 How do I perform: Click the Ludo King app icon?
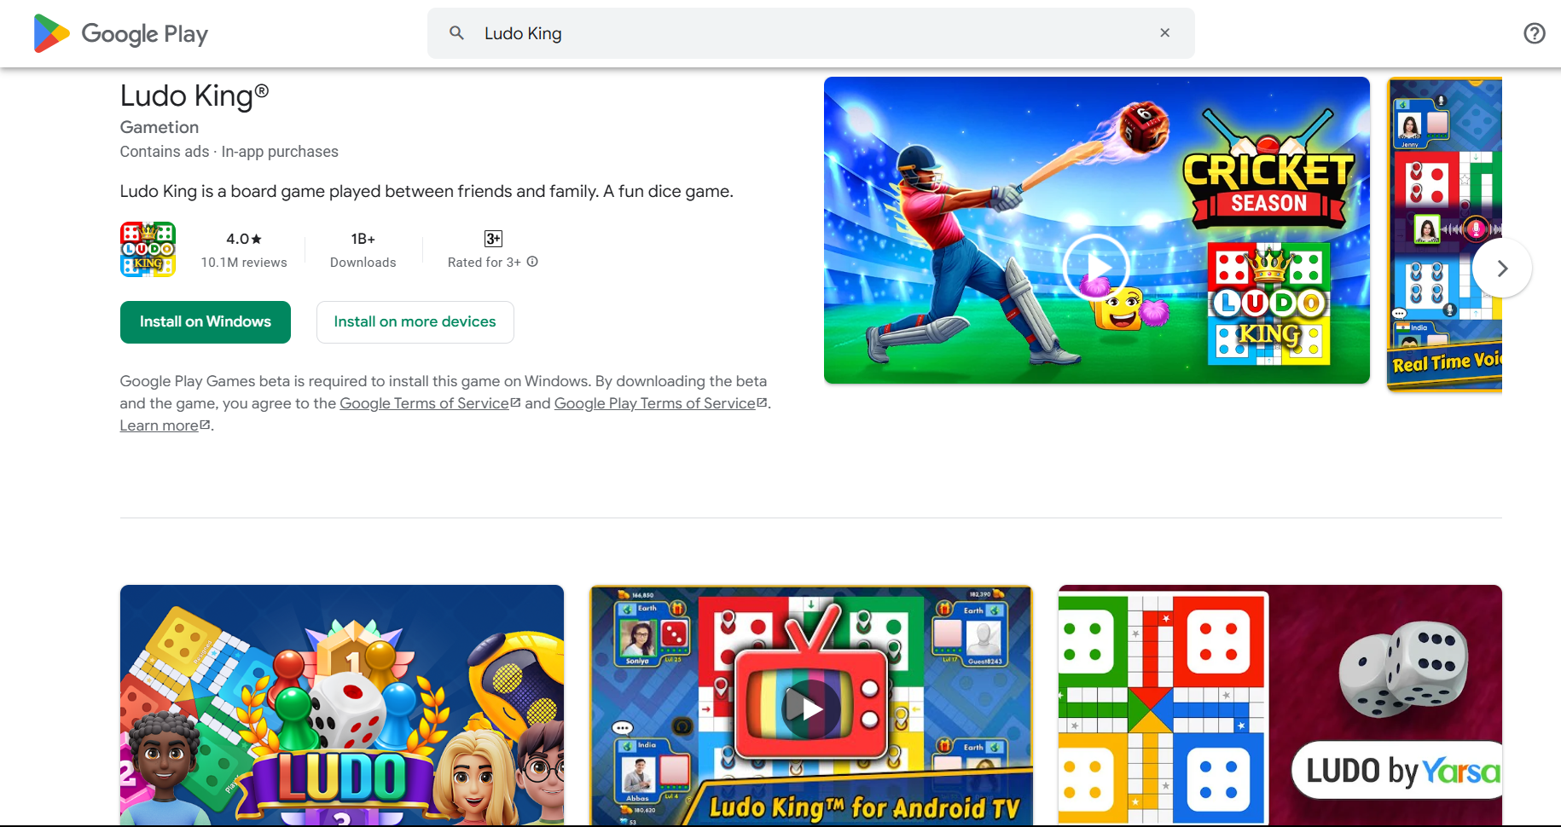point(148,249)
